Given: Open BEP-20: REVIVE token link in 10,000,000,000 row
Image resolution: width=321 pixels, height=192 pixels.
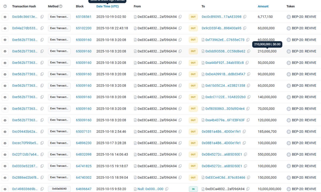Looking at the screenshot, I should 304,189.
